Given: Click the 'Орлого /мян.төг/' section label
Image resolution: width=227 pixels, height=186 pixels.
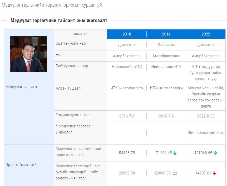Looking at the screenshot, I should (21, 165).
